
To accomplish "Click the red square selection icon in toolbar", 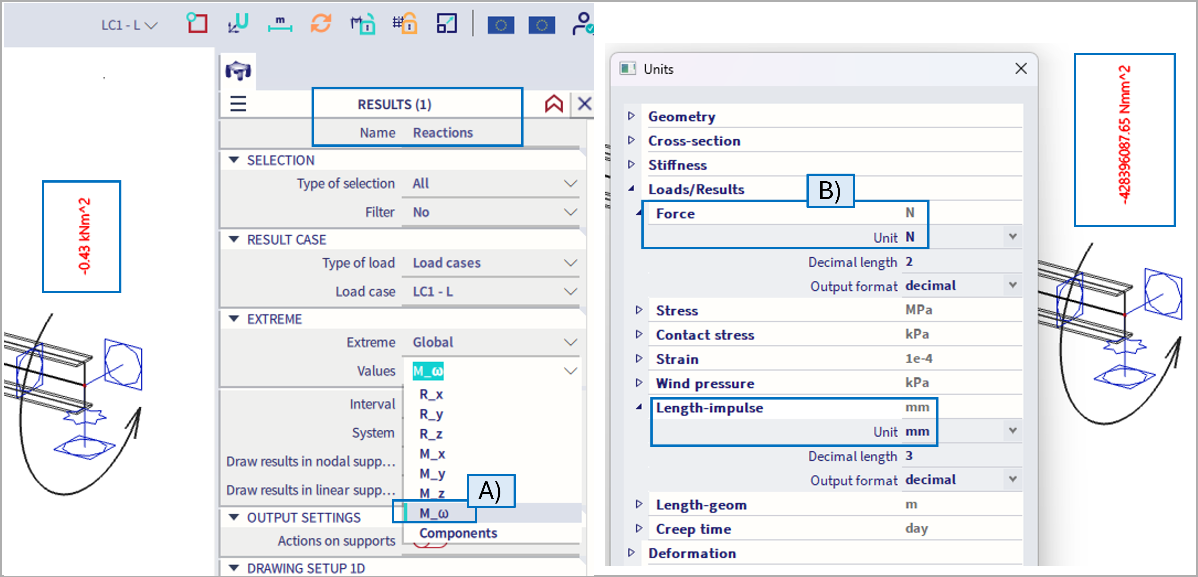I will [197, 23].
